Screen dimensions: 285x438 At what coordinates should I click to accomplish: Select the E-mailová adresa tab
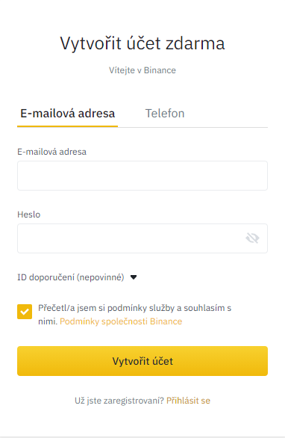[x=67, y=114]
